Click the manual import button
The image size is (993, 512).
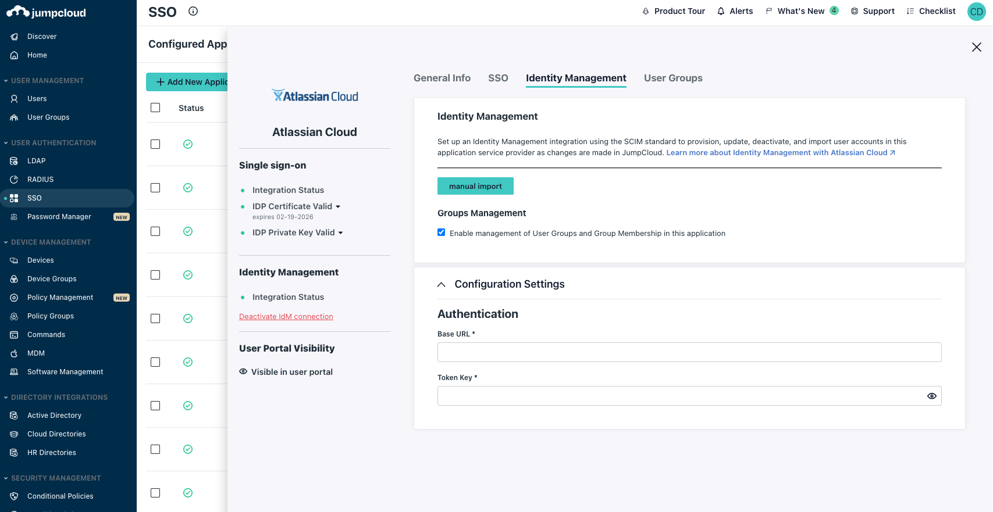coord(475,186)
